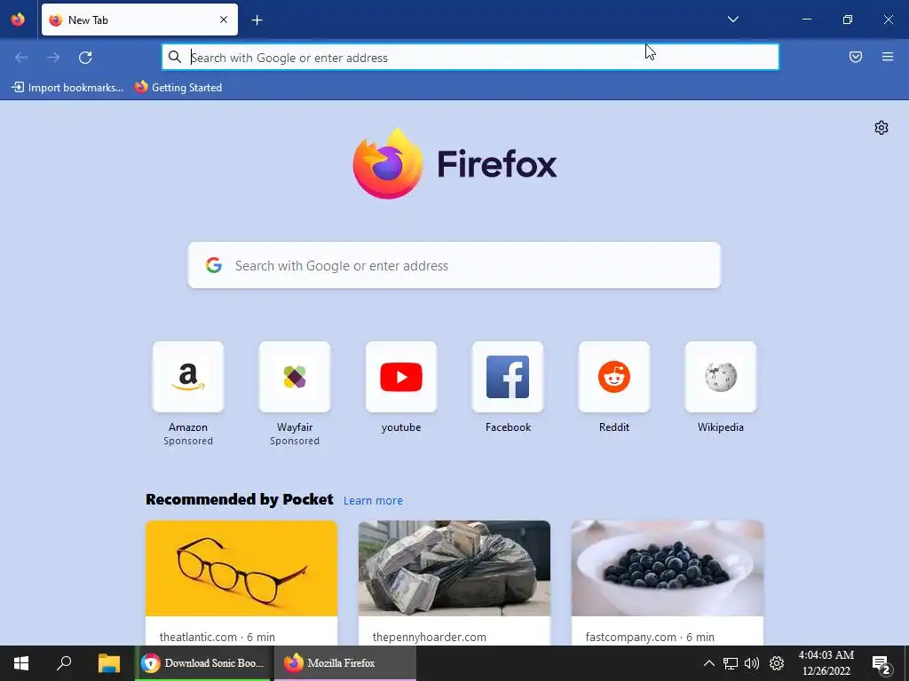Click the Firefox logo on the page
909x681 pixels.
coord(455,164)
